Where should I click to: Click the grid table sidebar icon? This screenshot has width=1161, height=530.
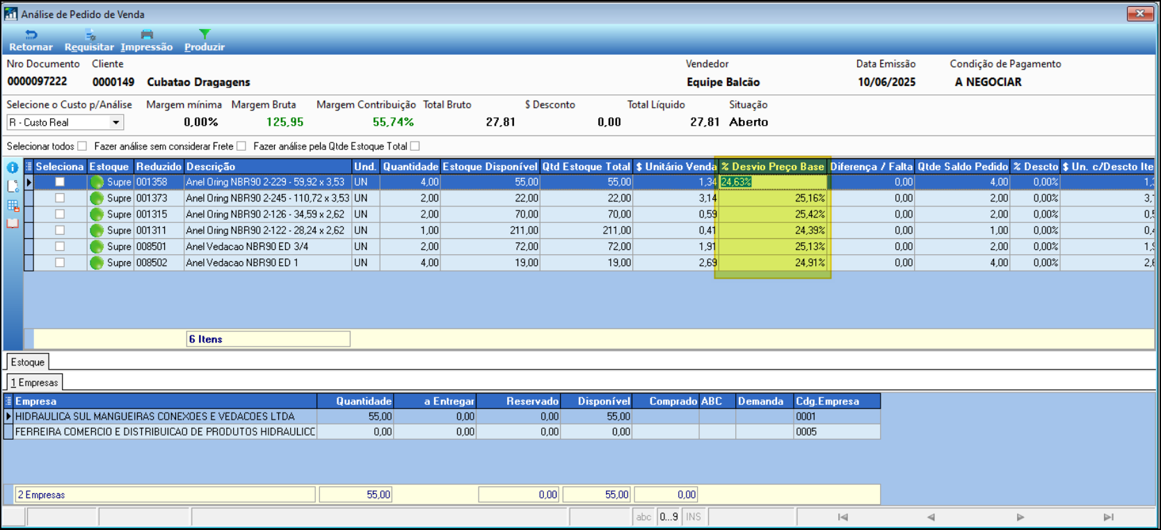[13, 206]
